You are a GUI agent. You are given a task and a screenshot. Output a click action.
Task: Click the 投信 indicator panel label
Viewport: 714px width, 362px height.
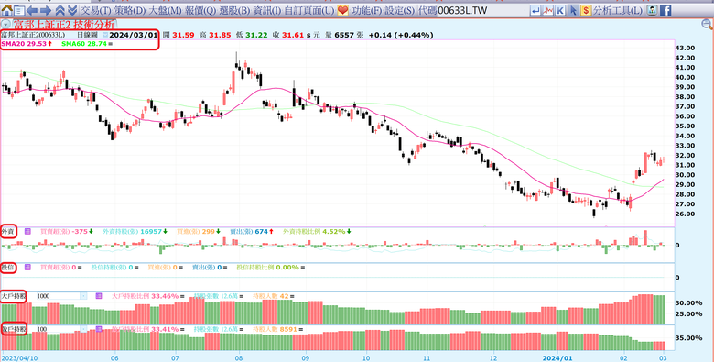[x=8, y=268]
